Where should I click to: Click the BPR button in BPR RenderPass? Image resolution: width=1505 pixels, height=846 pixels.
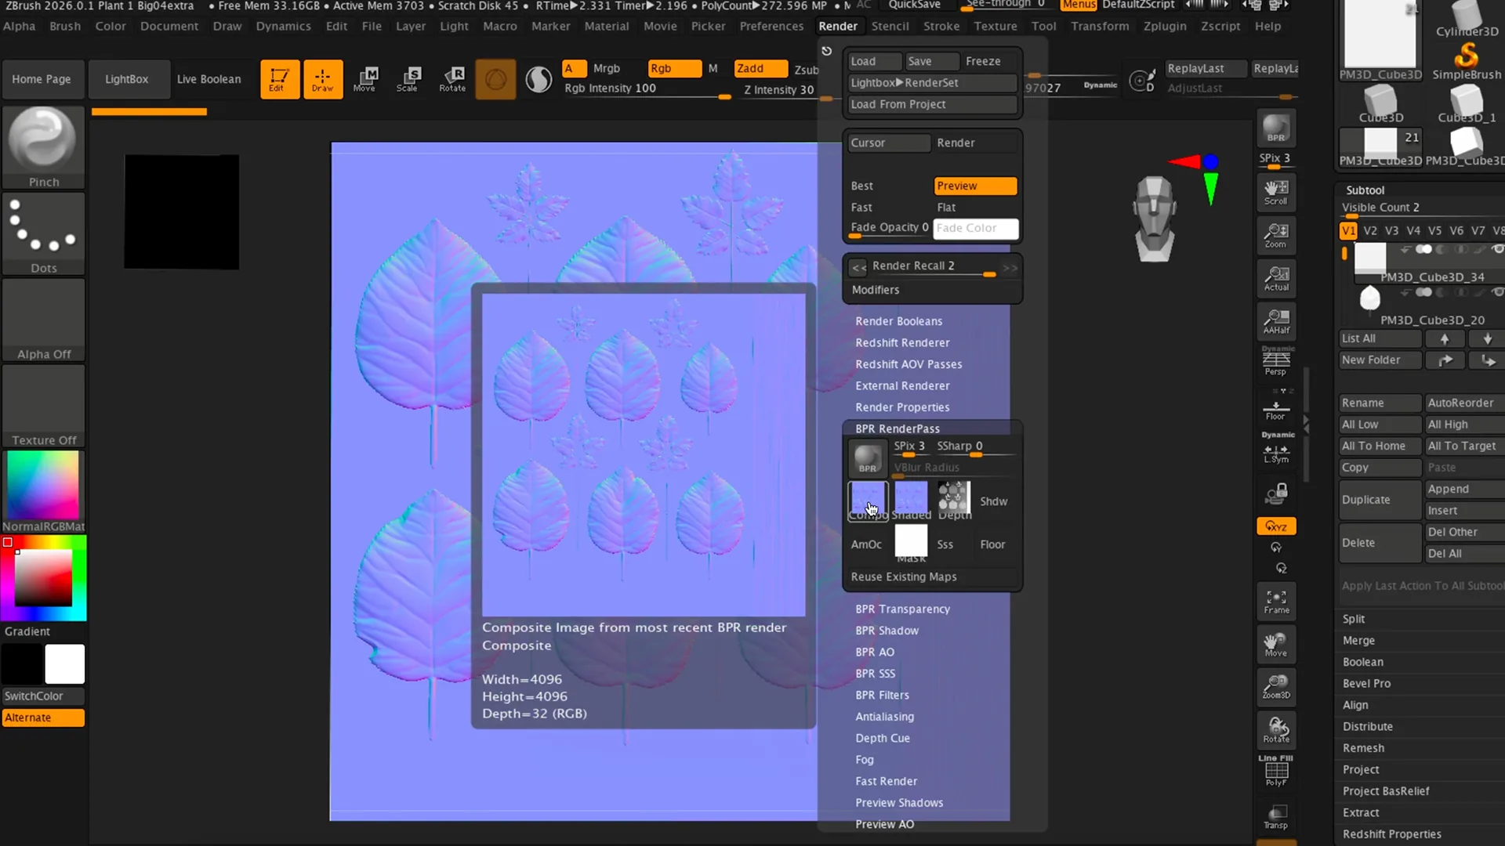tap(868, 458)
